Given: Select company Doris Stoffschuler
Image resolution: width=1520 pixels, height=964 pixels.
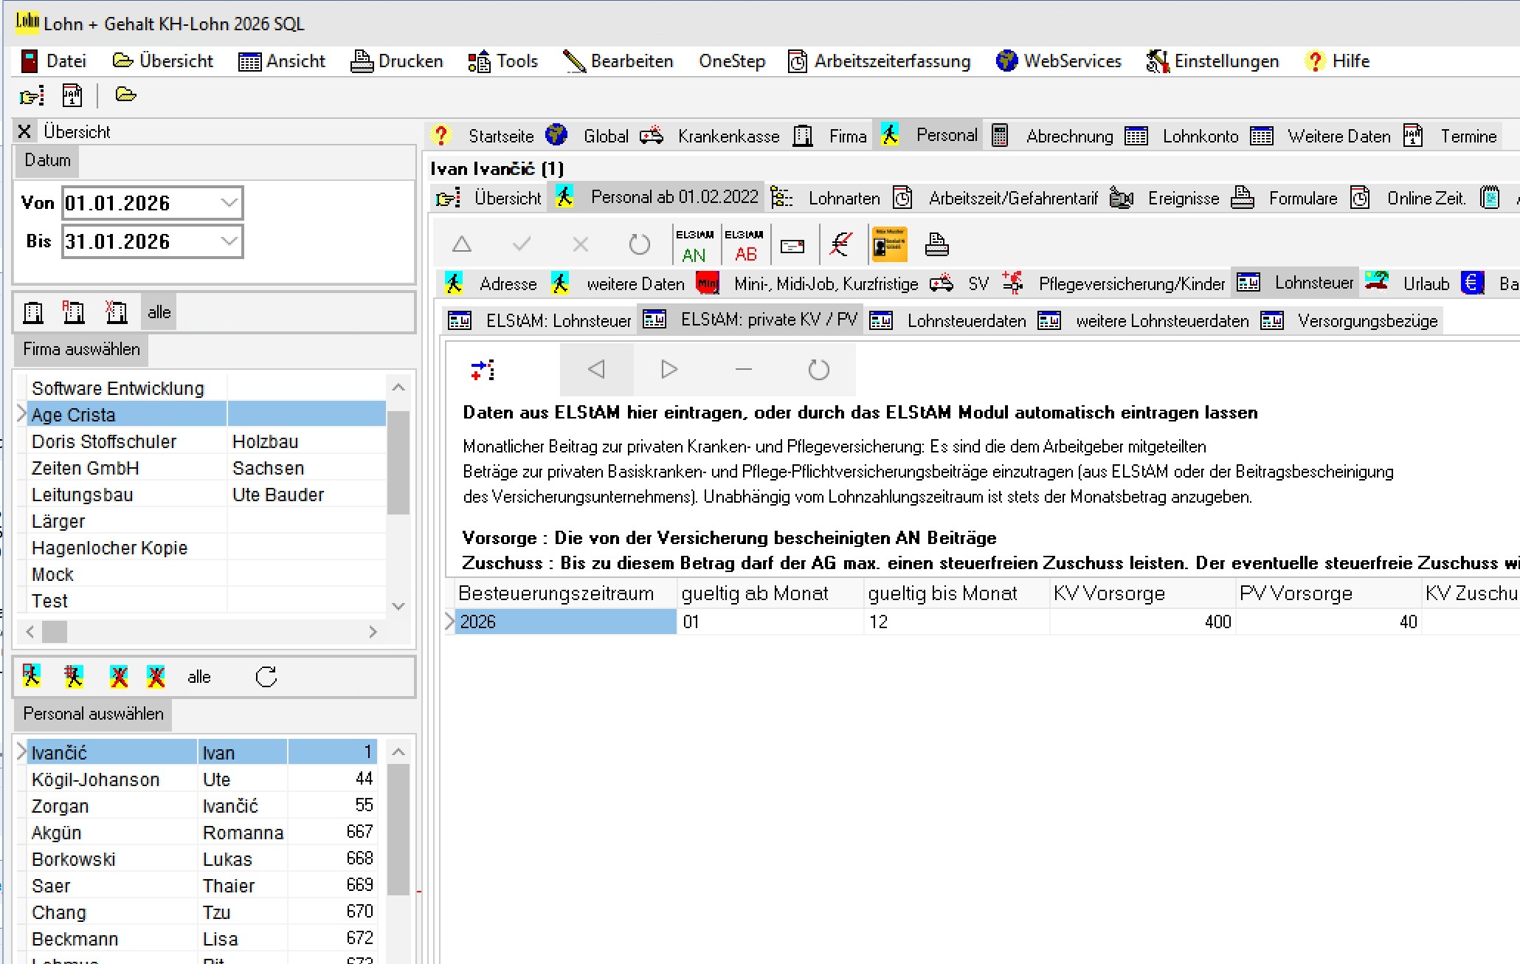Looking at the screenshot, I should pos(104,441).
